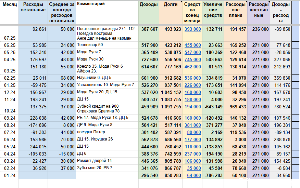Select debt value 1 093 755
The image size is (300, 188).
pos(171,109)
